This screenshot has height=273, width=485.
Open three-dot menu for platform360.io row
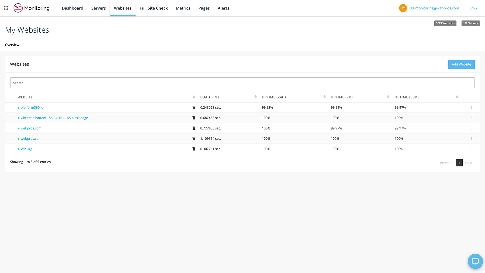click(472, 107)
